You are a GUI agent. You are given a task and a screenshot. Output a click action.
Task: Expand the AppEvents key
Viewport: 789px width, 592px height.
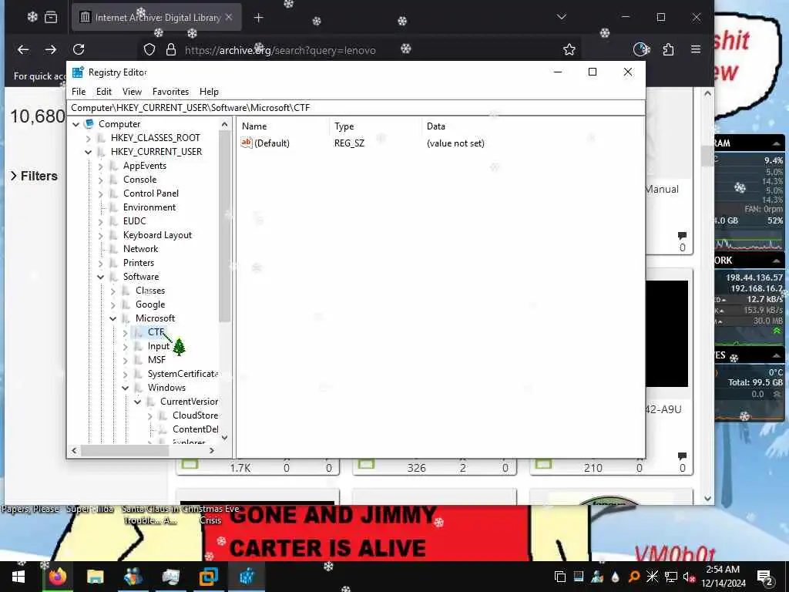101,166
